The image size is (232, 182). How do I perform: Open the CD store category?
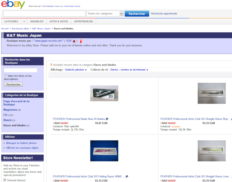(x=5, y=115)
